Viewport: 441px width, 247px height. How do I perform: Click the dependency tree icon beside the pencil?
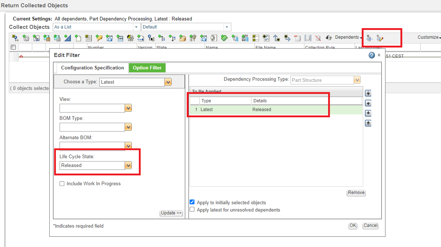(x=369, y=37)
